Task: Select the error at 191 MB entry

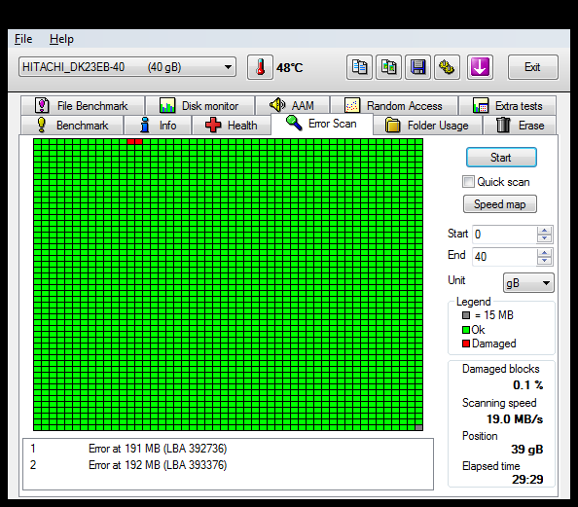Action: 228,449
